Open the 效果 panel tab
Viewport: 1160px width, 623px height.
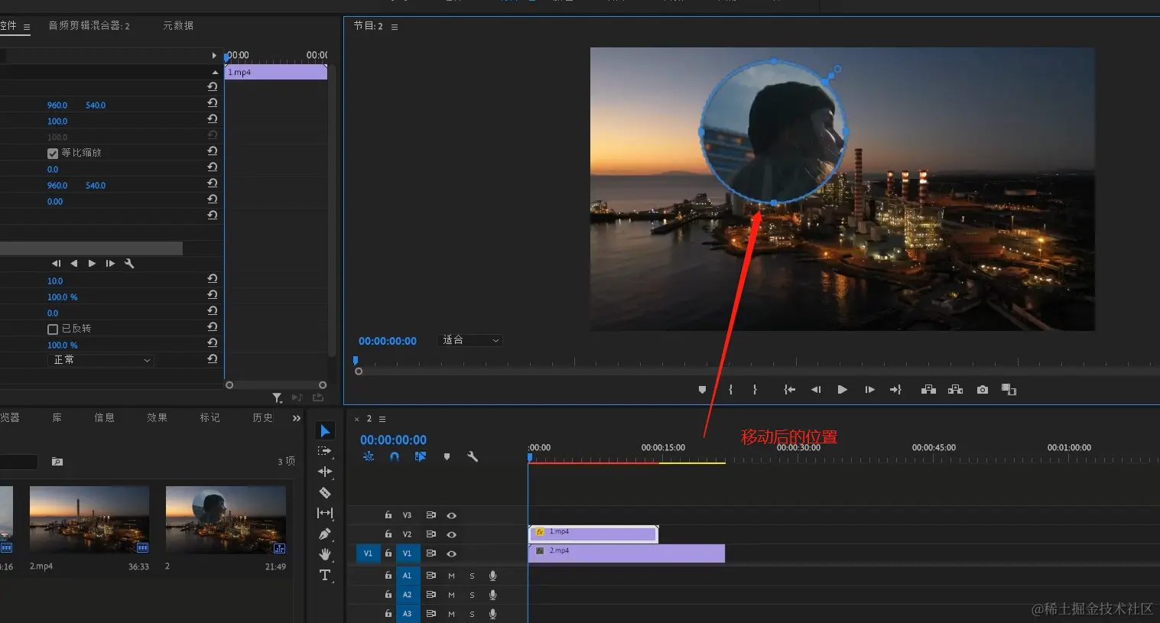pos(157,418)
